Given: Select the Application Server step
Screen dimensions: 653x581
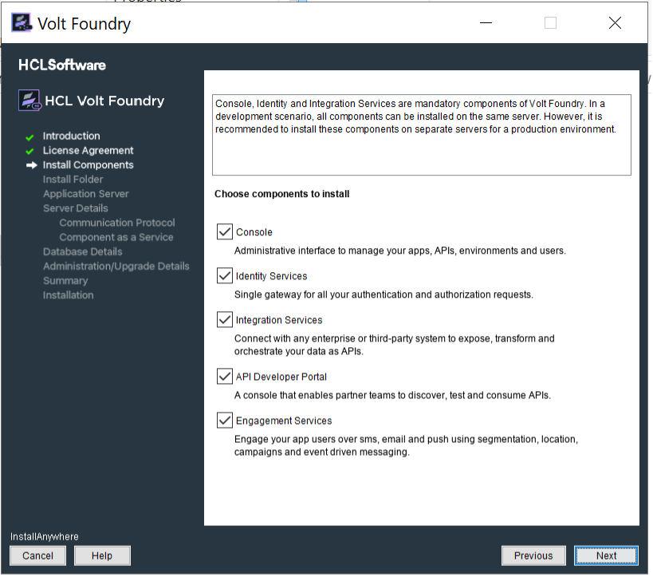Looking at the screenshot, I should [85, 194].
